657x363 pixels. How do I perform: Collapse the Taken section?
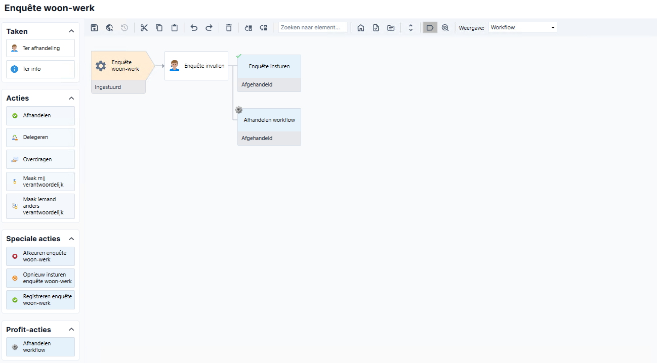click(x=71, y=31)
